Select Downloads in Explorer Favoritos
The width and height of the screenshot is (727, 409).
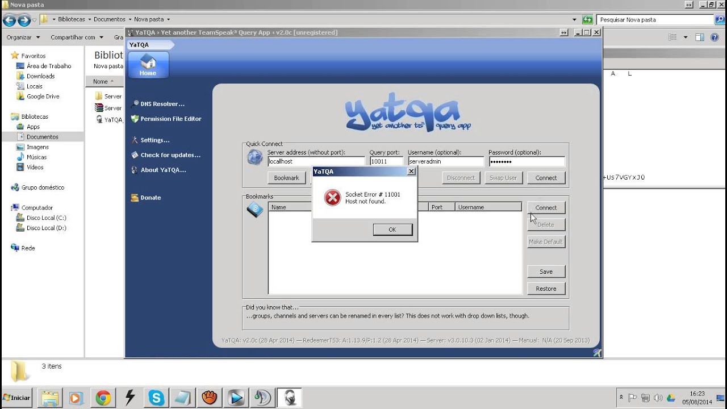click(x=40, y=76)
